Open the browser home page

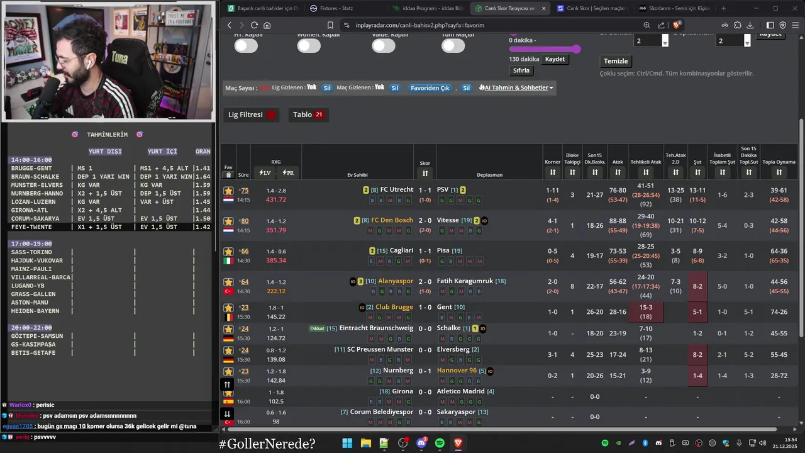point(267,25)
